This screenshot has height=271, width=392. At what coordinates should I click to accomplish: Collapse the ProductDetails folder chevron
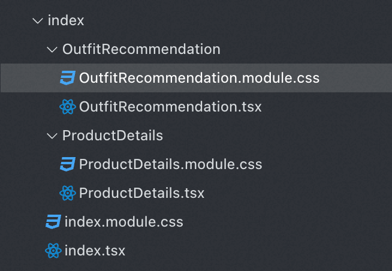click(x=52, y=136)
